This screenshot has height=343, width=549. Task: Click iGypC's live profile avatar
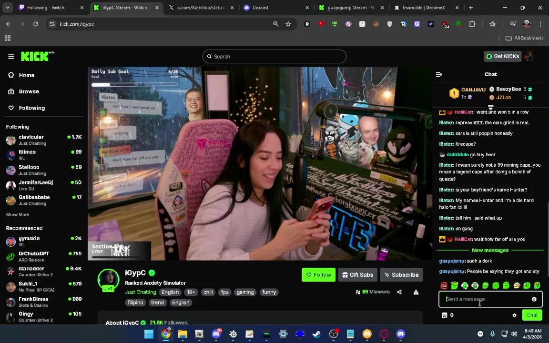coord(108,280)
